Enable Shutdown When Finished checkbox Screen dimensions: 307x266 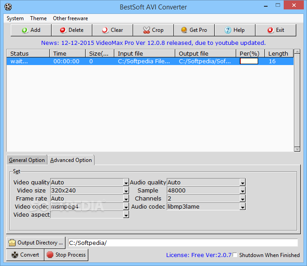click(x=235, y=255)
